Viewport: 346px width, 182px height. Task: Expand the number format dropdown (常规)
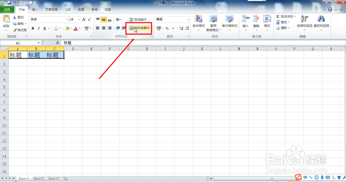[x=188, y=19]
